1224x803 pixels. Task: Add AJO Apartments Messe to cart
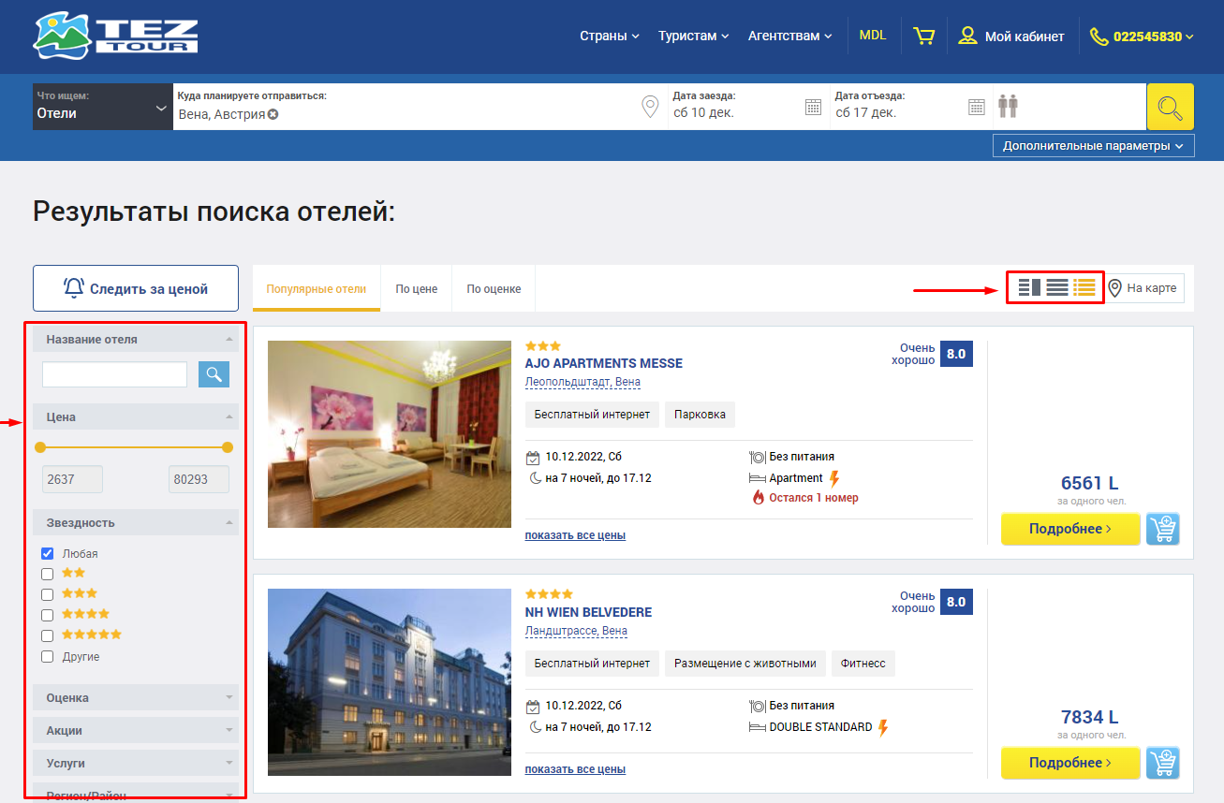pos(1163,529)
